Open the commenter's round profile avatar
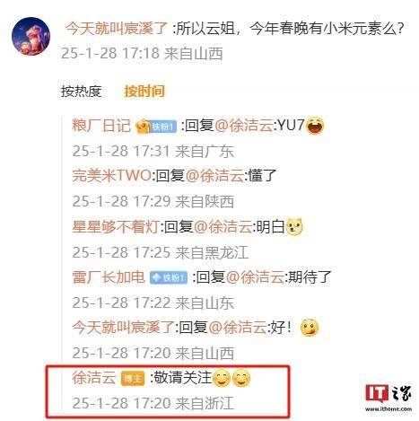This screenshot has width=419, height=421. pyautogui.click(x=31, y=36)
